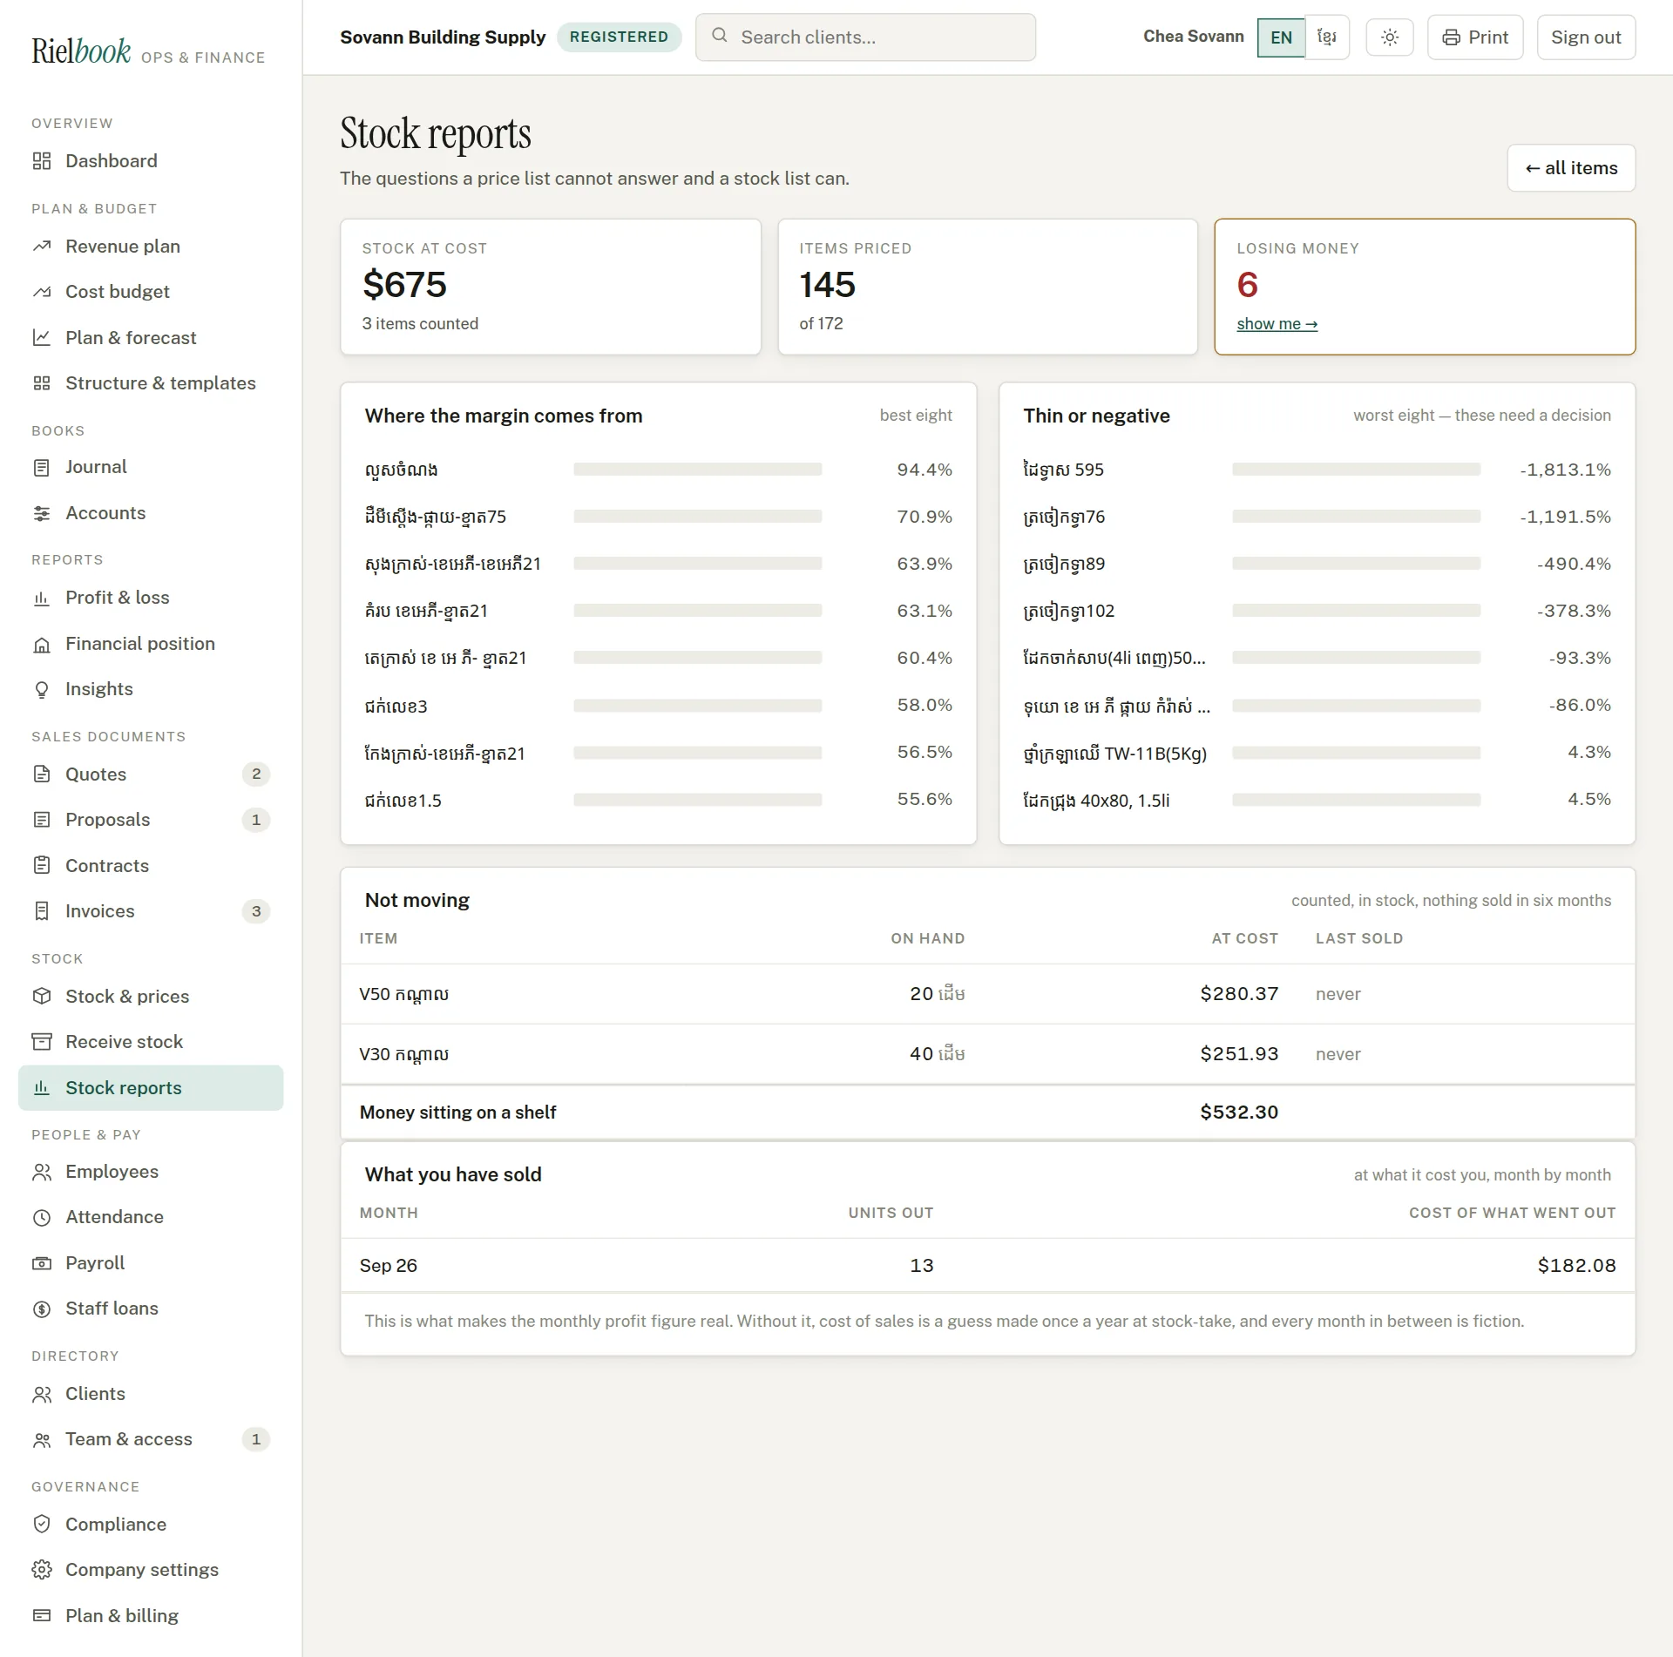Follow the show me link
The height and width of the screenshot is (1657, 1673).
pos(1277,324)
